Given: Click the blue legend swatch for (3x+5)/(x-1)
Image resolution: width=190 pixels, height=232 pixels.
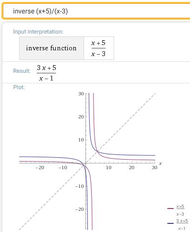Looking at the screenshot, I should coord(170,223).
